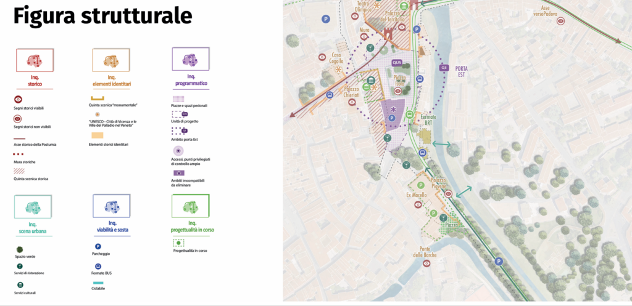
Task: Click the purple QU5 label on the map
Action: click(397, 62)
